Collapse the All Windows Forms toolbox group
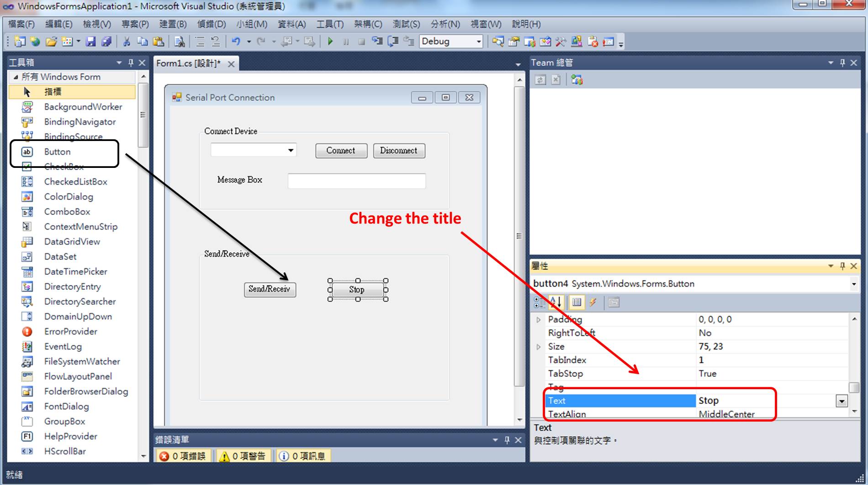The image size is (868, 485). [x=16, y=77]
